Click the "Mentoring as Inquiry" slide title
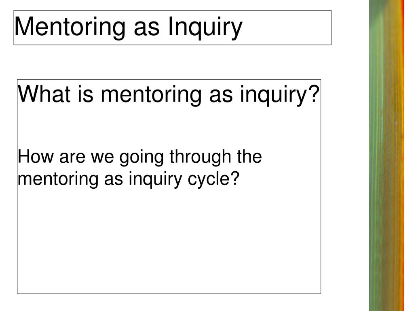This screenshot has height=311, width=414. (x=129, y=27)
